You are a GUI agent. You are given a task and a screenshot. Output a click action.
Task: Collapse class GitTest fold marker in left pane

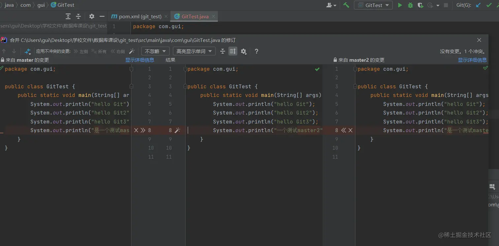tap(131, 87)
